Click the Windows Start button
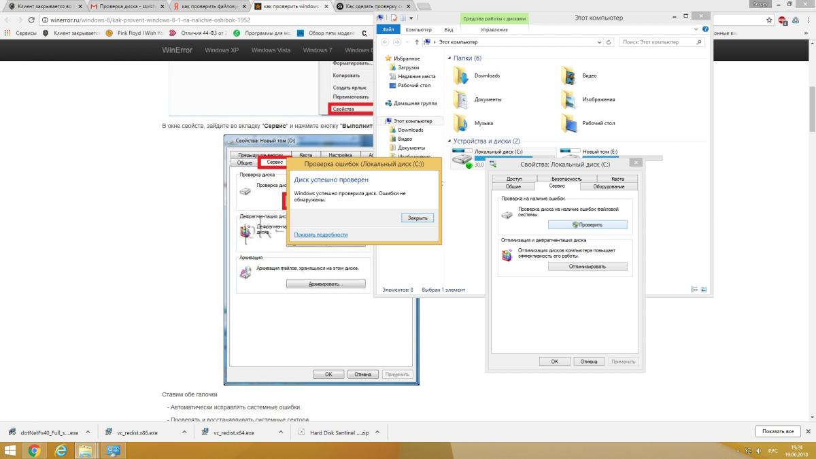The width and height of the screenshot is (816, 459). [x=11, y=449]
